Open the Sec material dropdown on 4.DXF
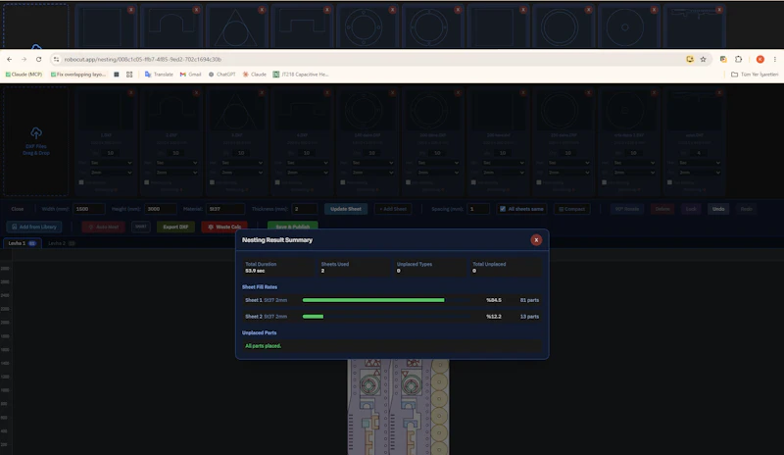This screenshot has width=784, height=455. 308,163
